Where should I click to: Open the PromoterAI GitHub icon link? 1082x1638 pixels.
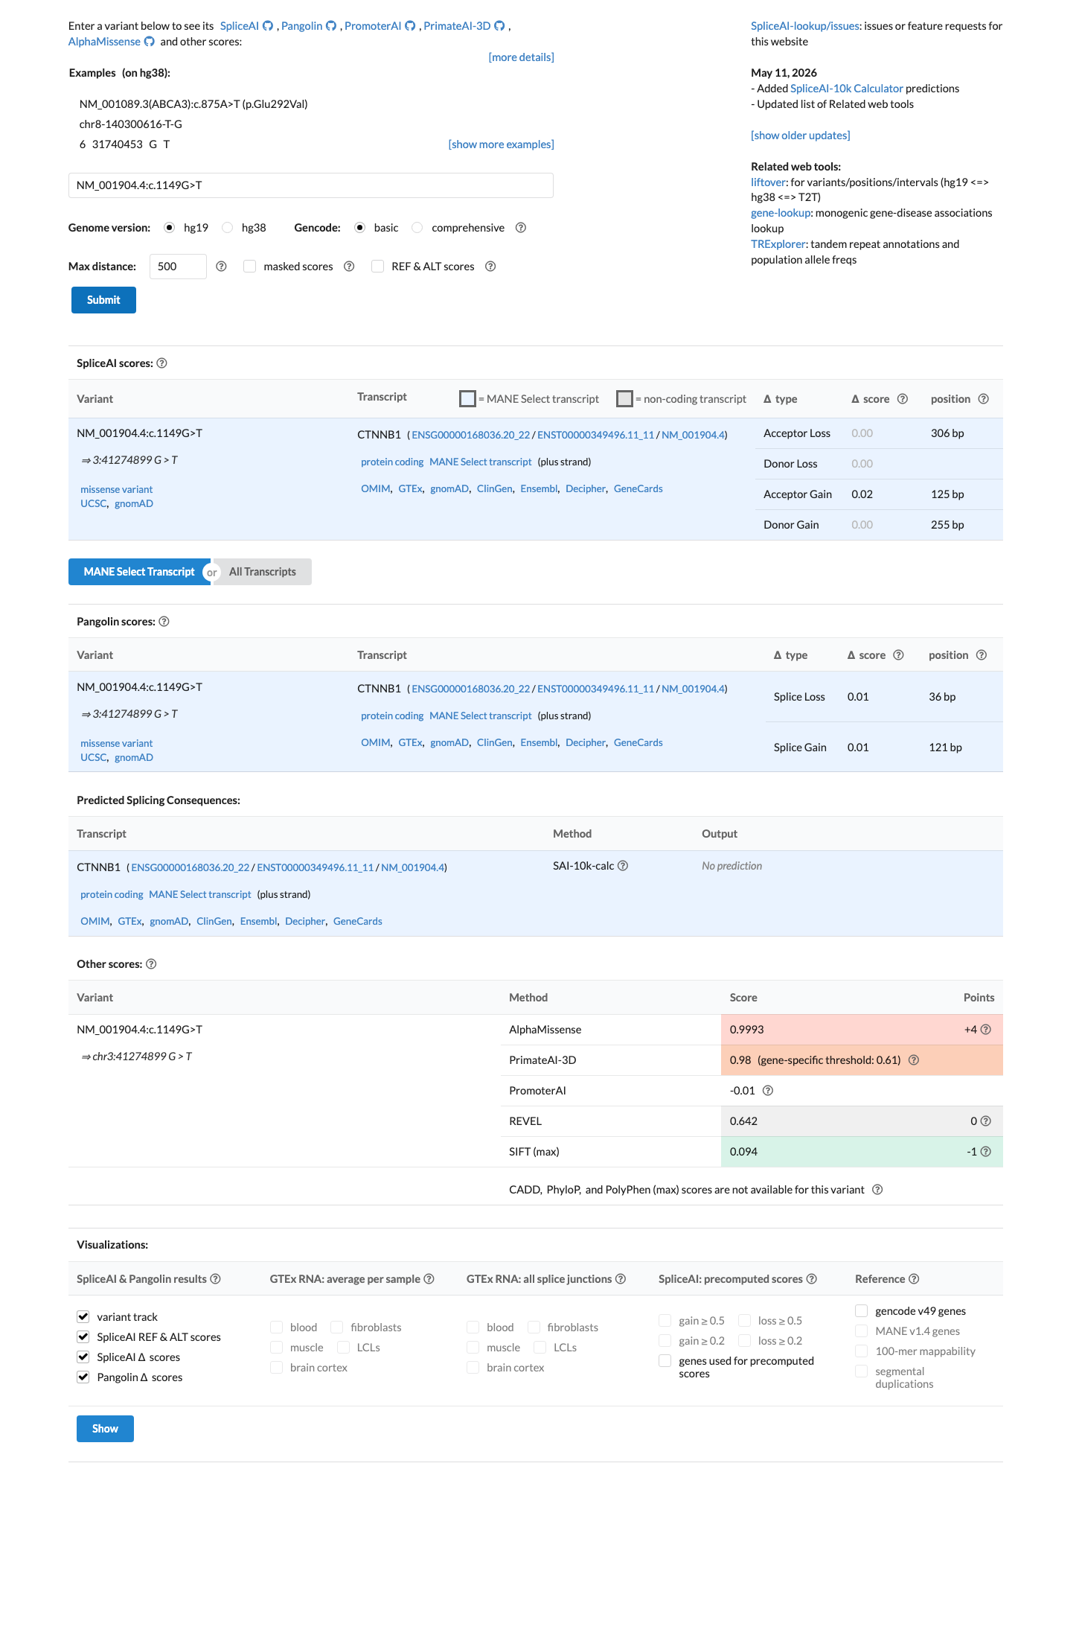click(x=410, y=26)
